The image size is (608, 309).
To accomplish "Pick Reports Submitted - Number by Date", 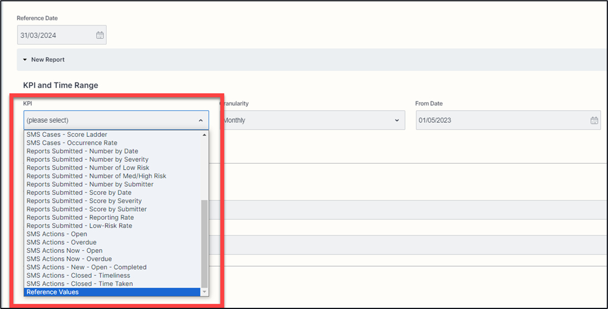I will click(82, 151).
